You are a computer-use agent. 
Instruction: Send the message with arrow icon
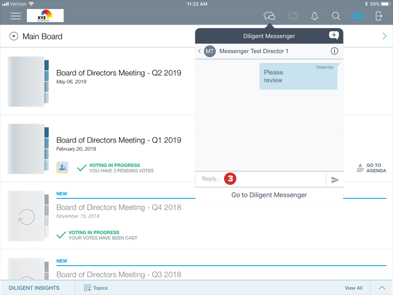pyautogui.click(x=335, y=180)
